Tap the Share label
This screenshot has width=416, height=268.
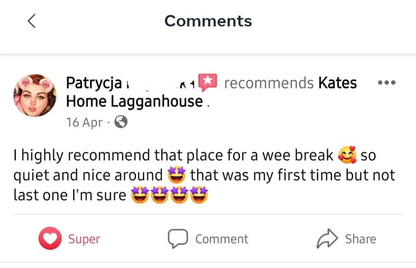click(361, 239)
